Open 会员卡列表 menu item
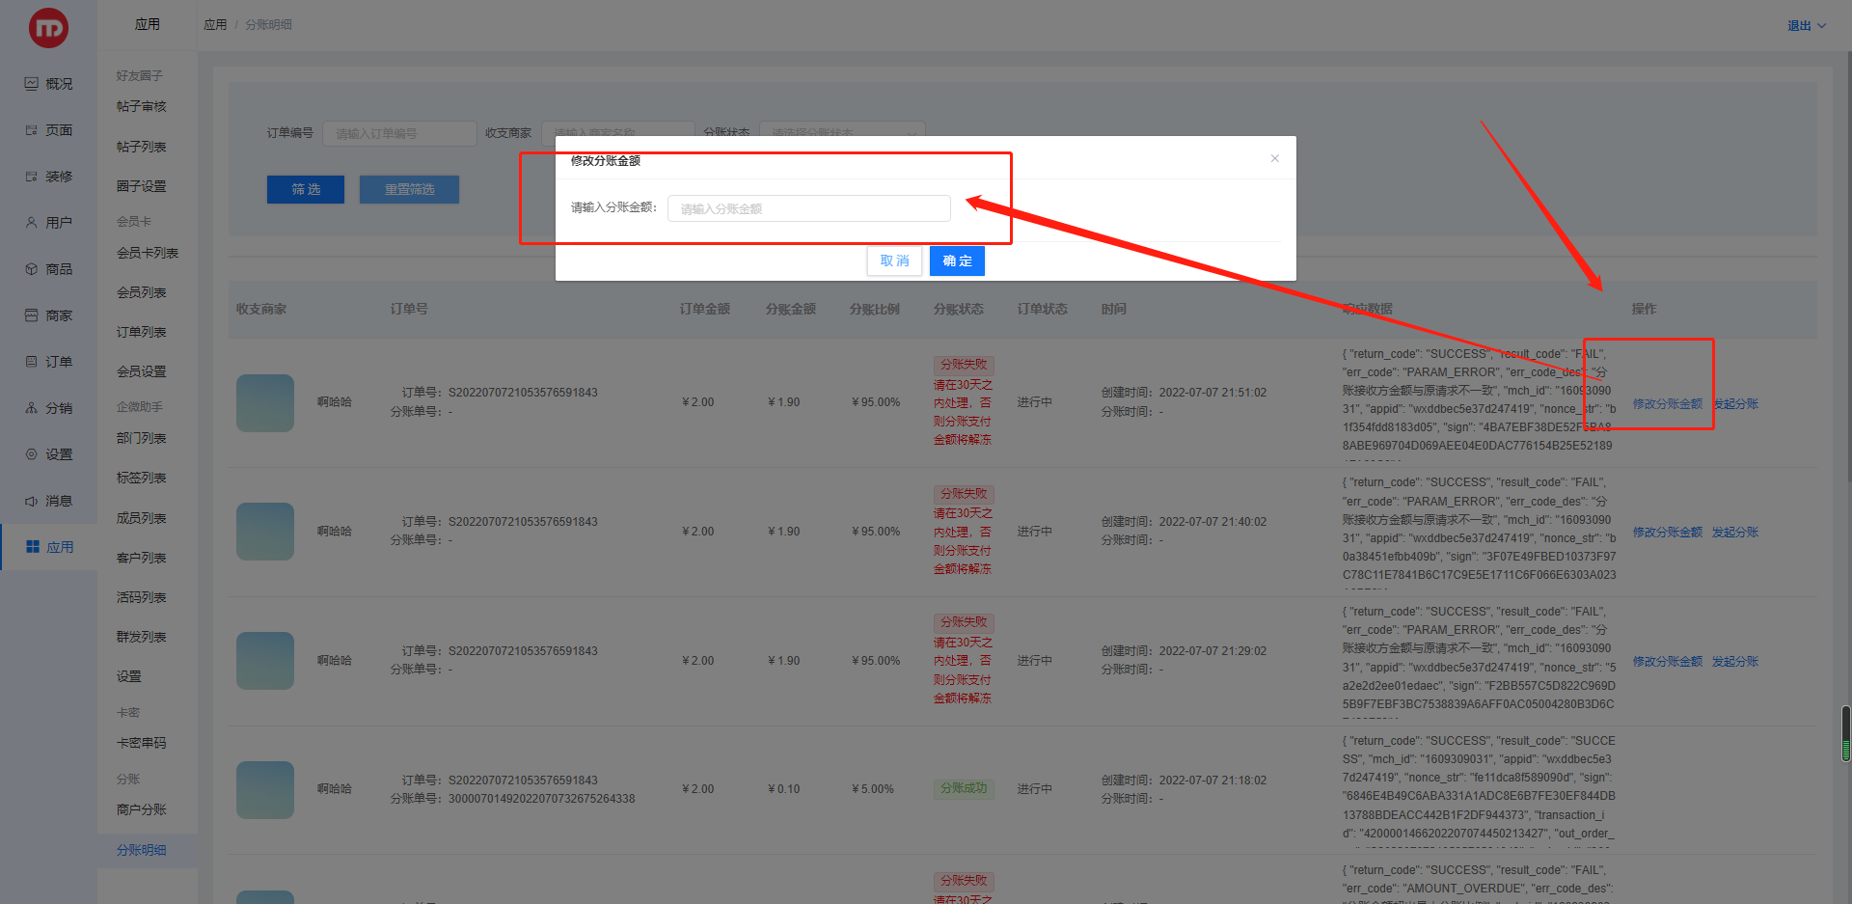Image resolution: width=1852 pixels, height=904 pixels. tap(148, 253)
